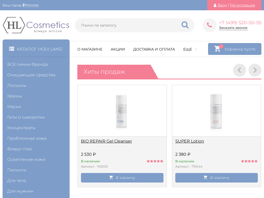Click the shopping cart icon in header
This screenshot has height=198, width=264.
(x=217, y=49)
